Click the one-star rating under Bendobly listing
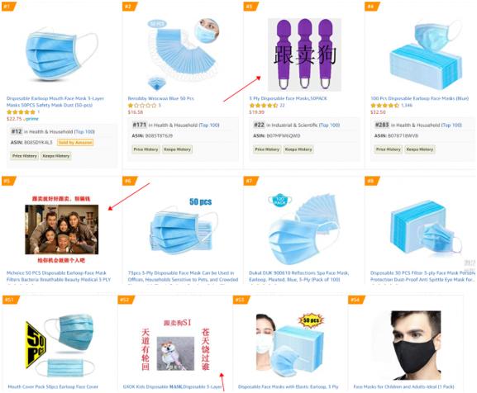The height and width of the screenshot is (393, 477). (141, 106)
